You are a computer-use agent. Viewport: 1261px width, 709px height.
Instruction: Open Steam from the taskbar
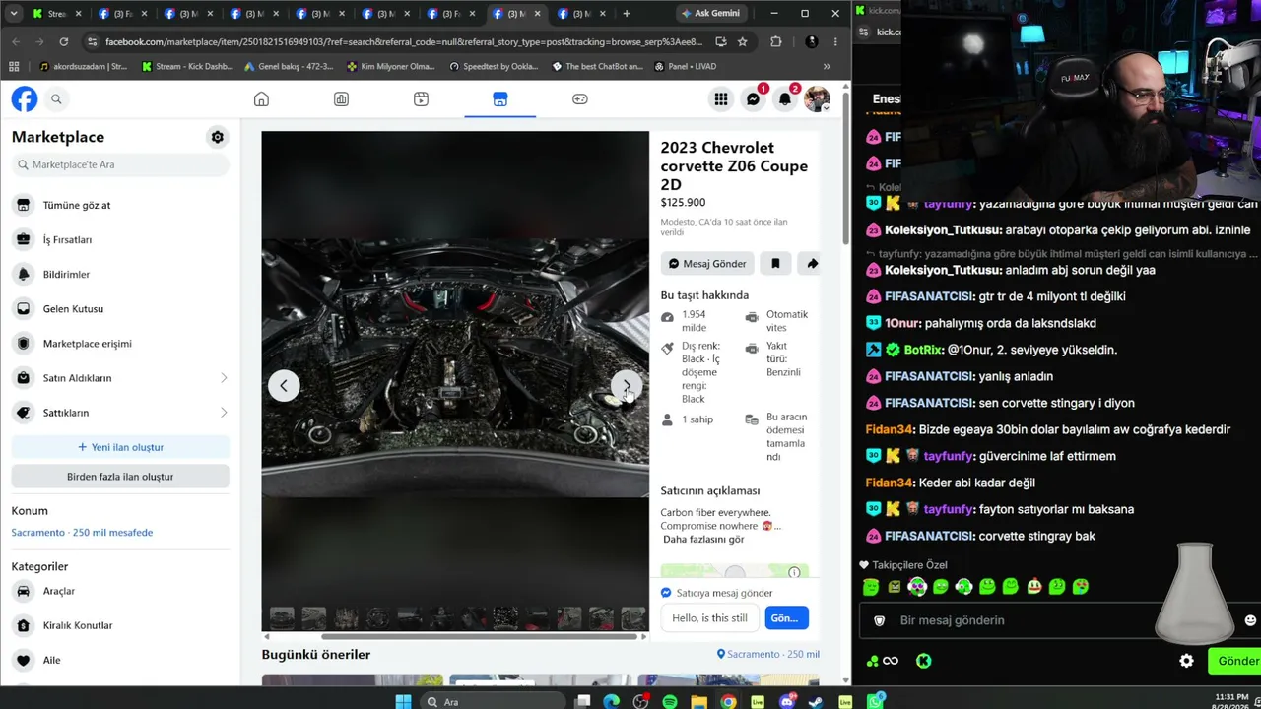tap(816, 701)
